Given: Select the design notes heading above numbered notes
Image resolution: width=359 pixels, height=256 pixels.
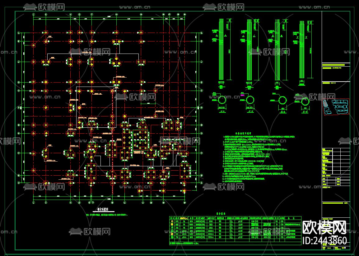Looking at the screenshot, I should 243,133.
